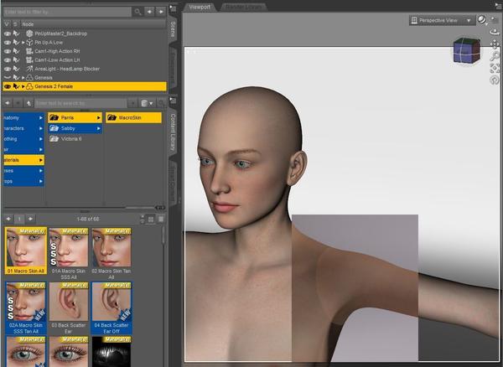Expand the Pin Up A Low node
Viewport: 503px width, 367px height.
(23, 42)
